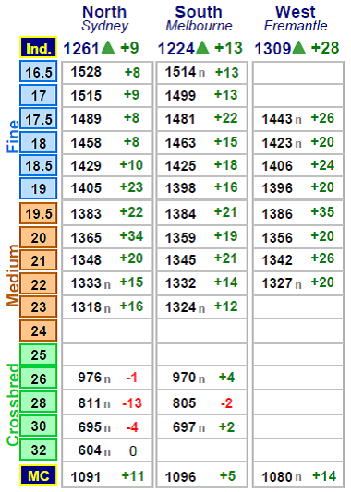Click the 19.5 micron label
The image size is (351, 492).
point(38,213)
